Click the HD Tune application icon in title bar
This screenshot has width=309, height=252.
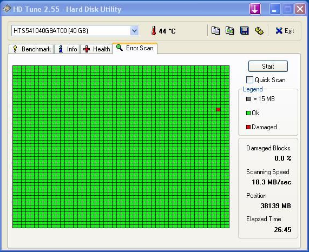click(x=7, y=9)
